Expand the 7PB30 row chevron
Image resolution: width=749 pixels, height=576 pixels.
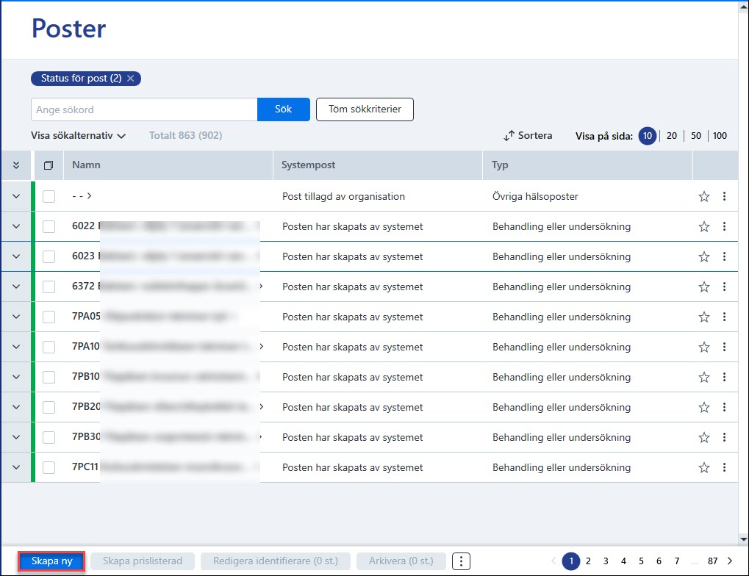pyautogui.click(x=15, y=437)
